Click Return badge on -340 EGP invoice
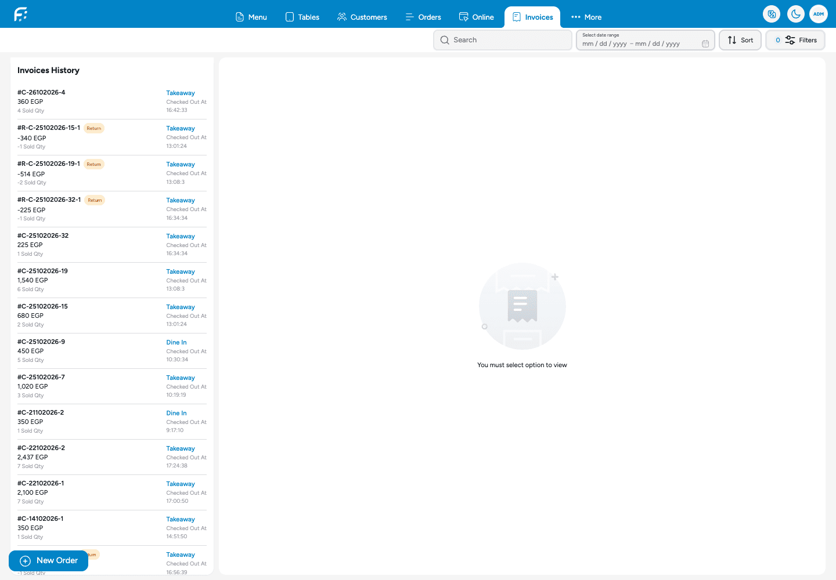The image size is (836, 580). pyautogui.click(x=94, y=128)
